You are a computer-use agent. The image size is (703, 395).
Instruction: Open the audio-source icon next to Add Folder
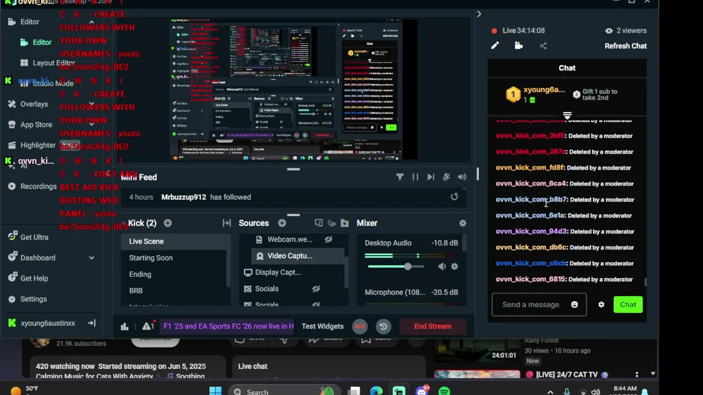click(x=332, y=223)
